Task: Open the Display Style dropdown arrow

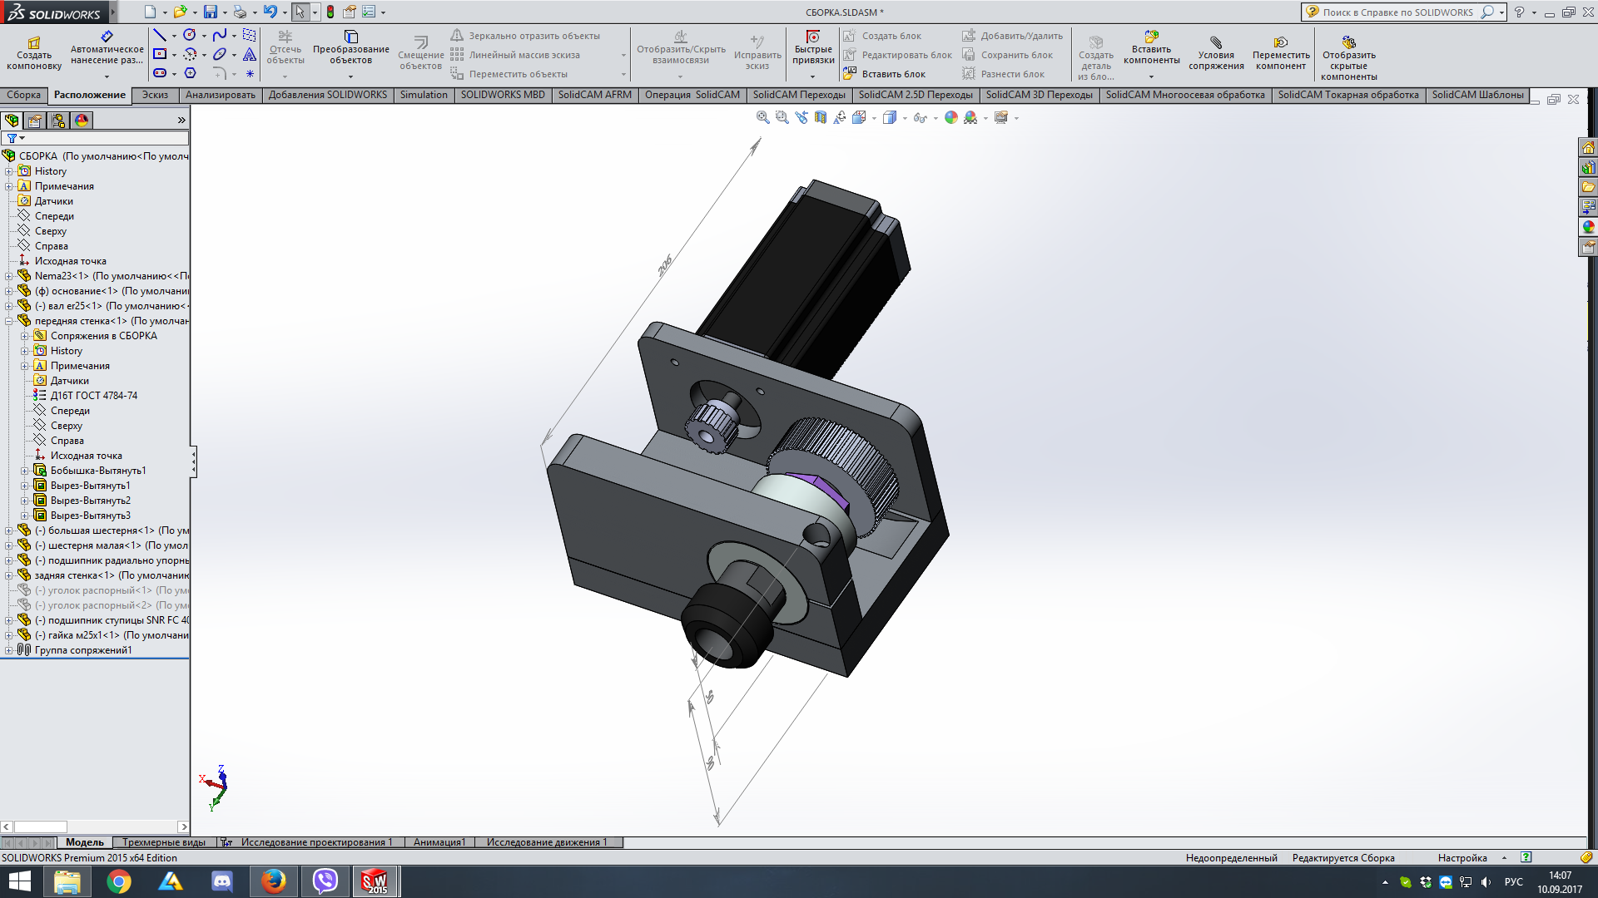Action: 905,118
